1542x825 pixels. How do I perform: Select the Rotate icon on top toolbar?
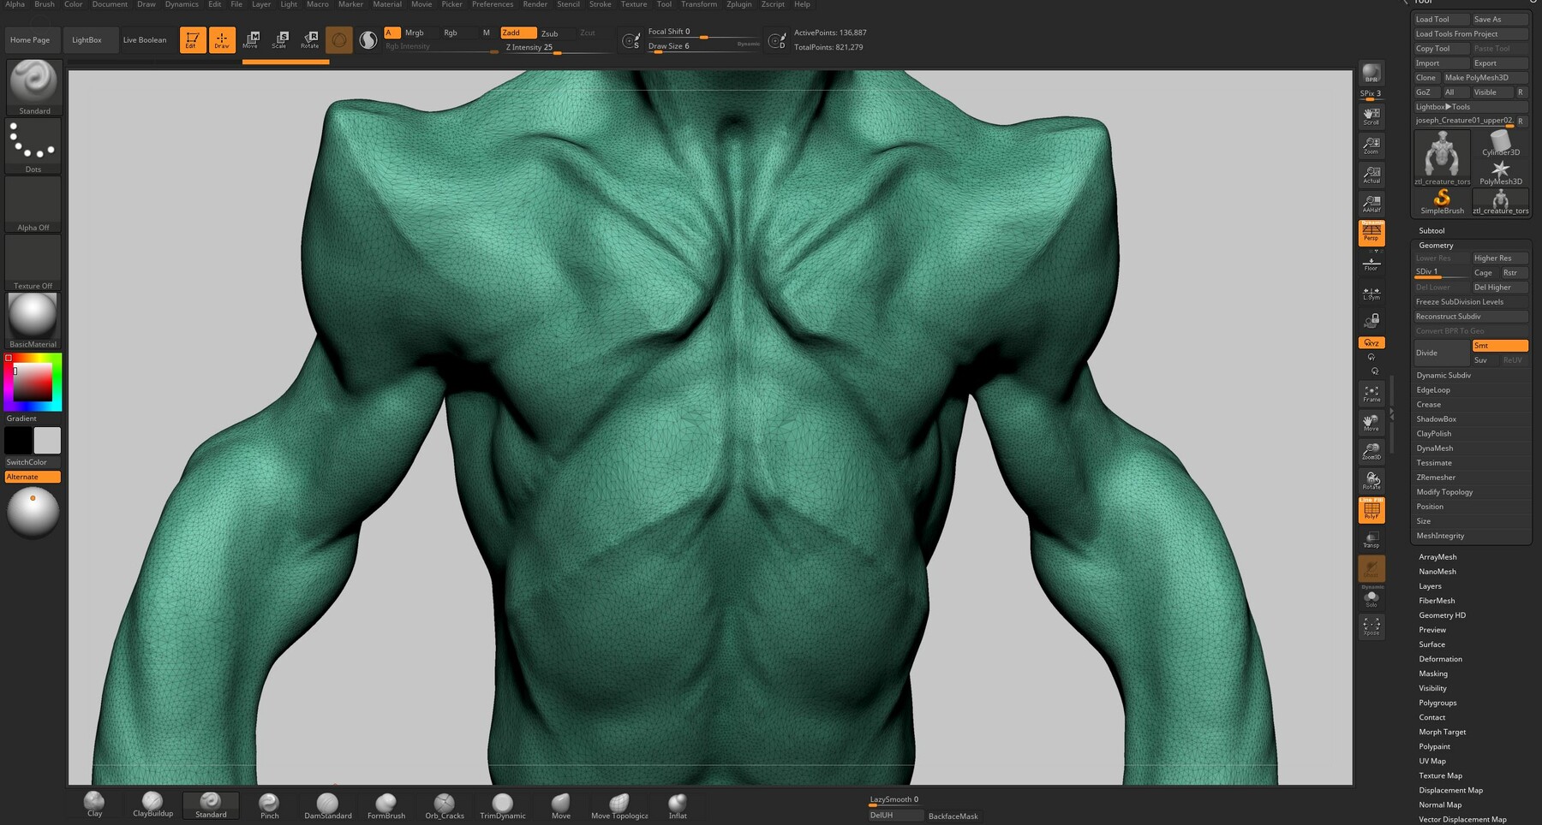tap(309, 39)
